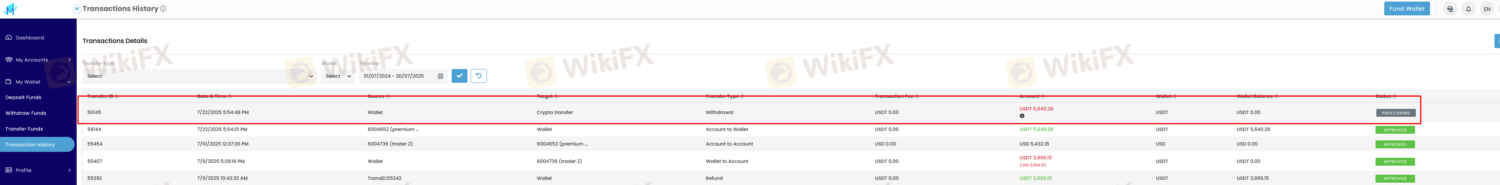Click source 6004736 (trader 2) in row 55454
The image size is (1500, 185).
390,144
